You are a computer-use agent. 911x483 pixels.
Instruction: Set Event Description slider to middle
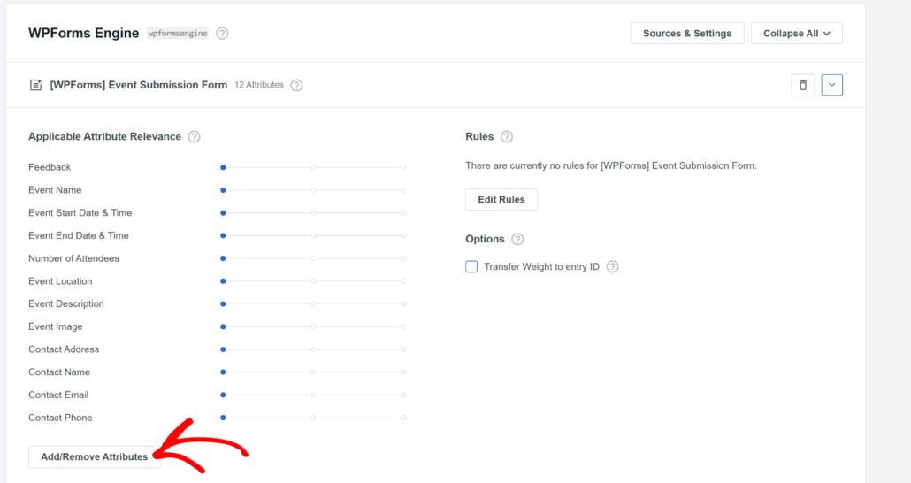313,304
